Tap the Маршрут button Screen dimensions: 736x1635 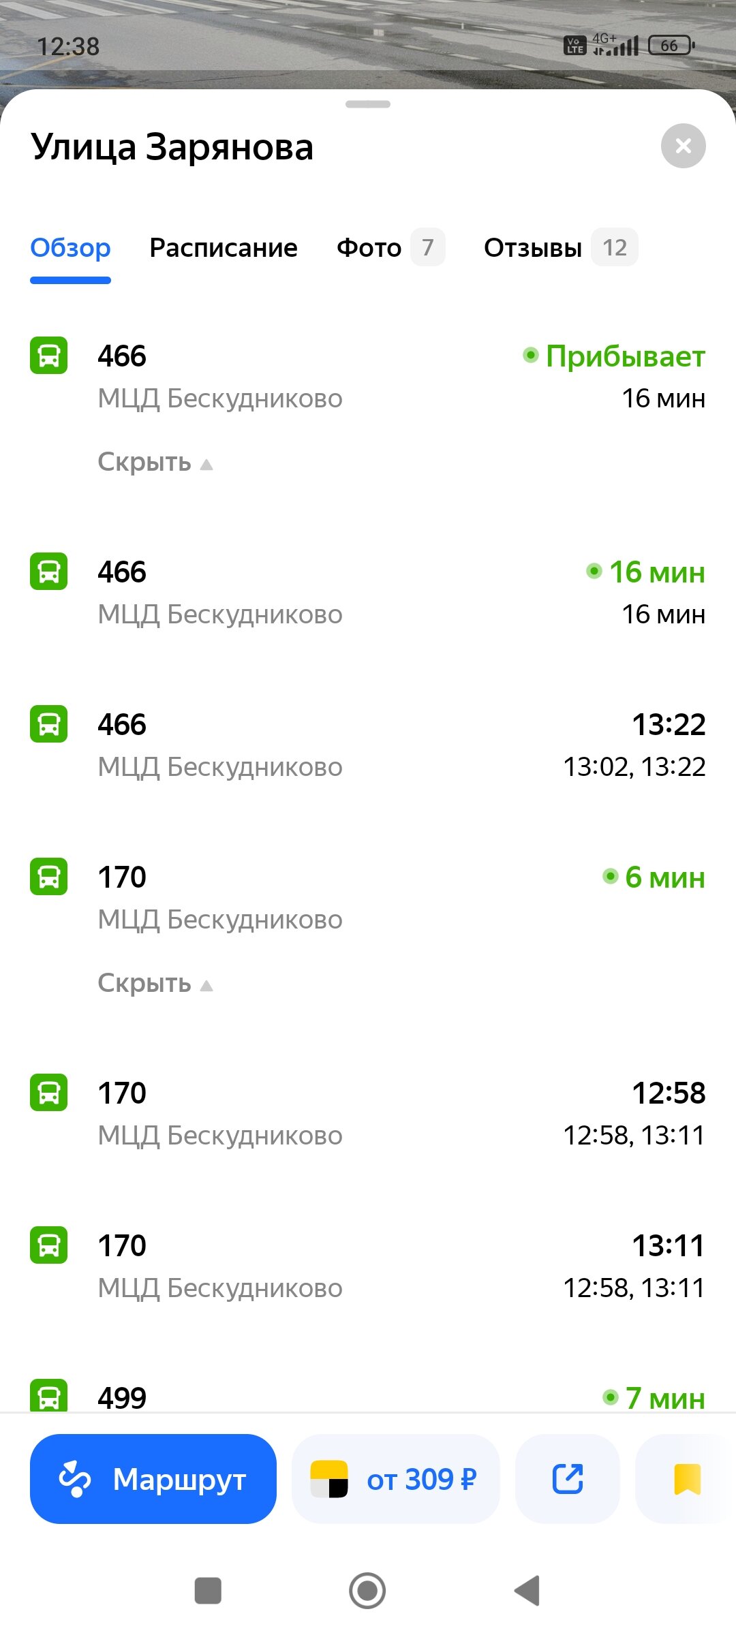(153, 1479)
